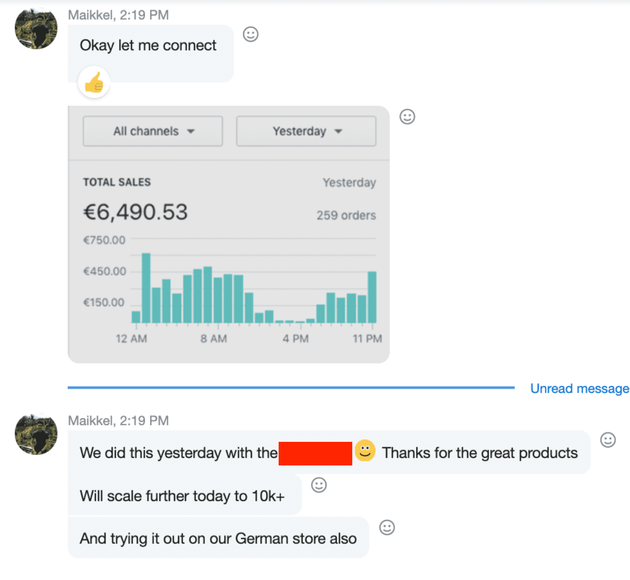Click the €6,490.53 total sales figure
The height and width of the screenshot is (580, 630).
tap(135, 212)
